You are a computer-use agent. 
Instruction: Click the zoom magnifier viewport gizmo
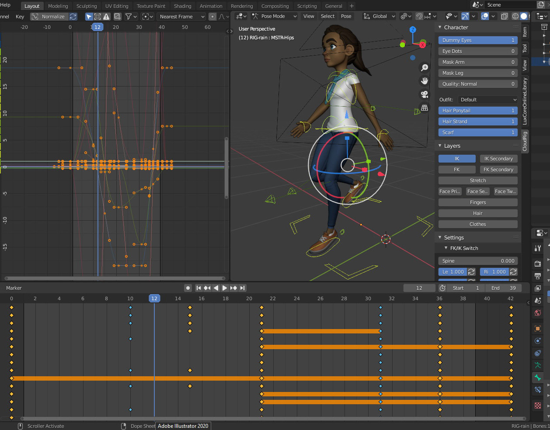[424, 68]
